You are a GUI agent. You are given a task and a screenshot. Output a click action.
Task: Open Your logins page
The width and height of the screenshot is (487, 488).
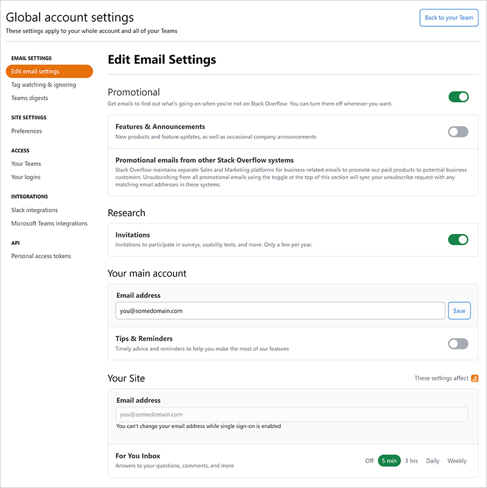pos(26,177)
